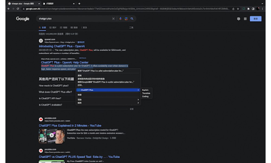The height and width of the screenshot is (163, 271).
Task: Close the 'chatgpt plus - Google' browser tab
Action: [39, 4]
